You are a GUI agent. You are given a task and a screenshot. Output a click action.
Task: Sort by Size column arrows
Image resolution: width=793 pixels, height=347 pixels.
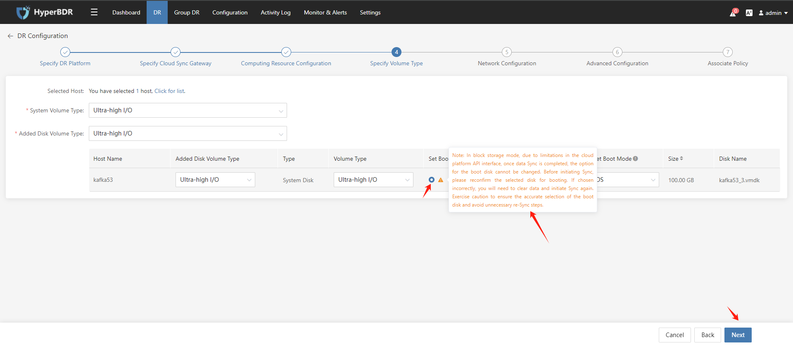681,159
